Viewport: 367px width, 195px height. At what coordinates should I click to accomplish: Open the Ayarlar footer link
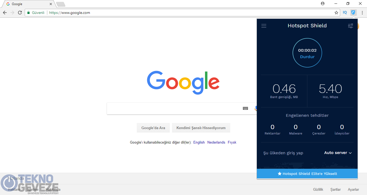tap(353, 189)
